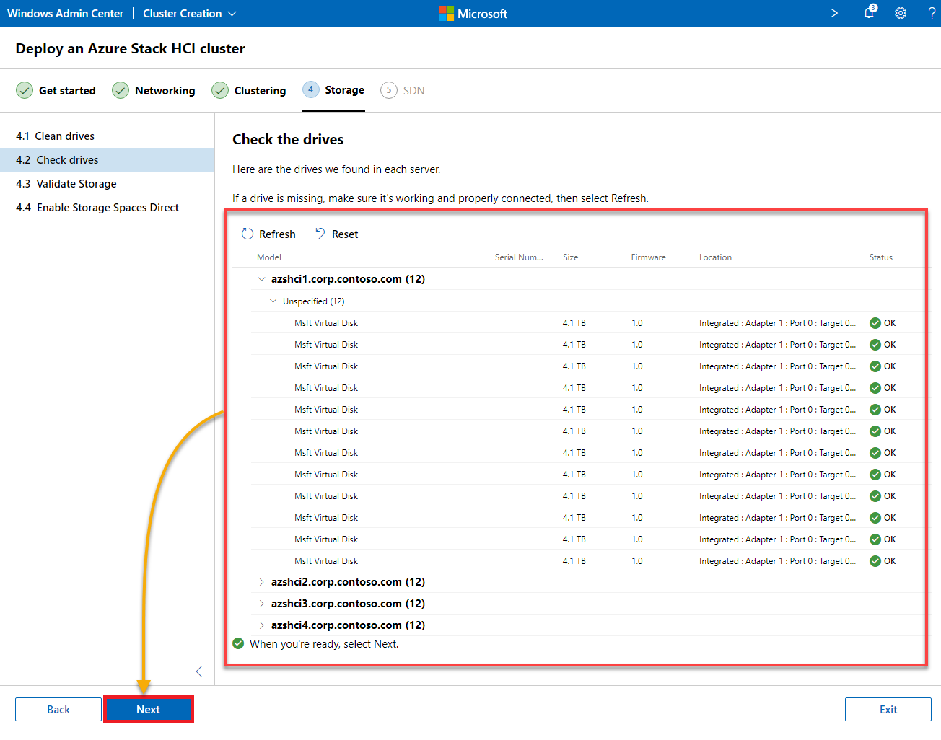Viewport: 941px width, 740px height.
Task: Open the Cluster Creation dropdown
Action: pos(190,14)
